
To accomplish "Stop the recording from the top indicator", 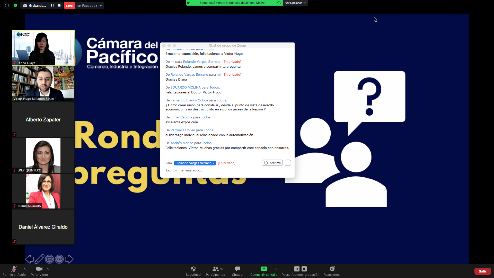I will click(59, 5).
